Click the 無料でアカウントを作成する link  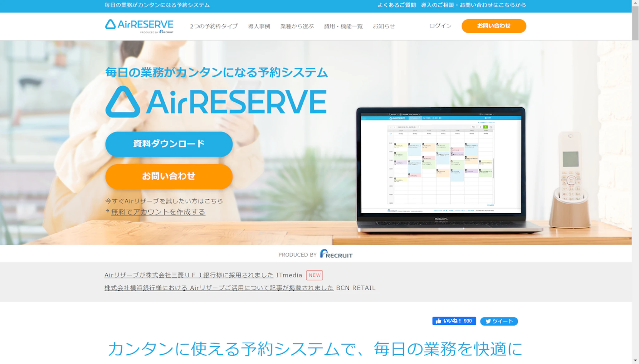(x=158, y=212)
